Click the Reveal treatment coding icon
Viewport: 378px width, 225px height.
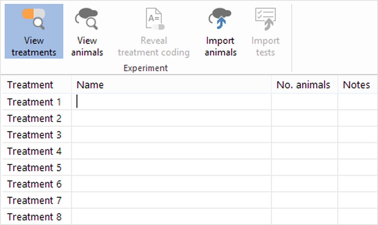[153, 20]
